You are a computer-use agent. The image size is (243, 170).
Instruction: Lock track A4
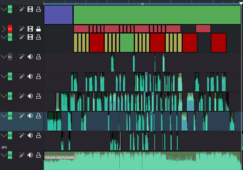38,116
